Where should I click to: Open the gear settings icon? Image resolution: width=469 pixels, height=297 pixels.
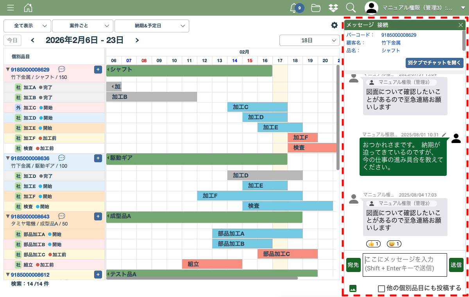point(334,25)
